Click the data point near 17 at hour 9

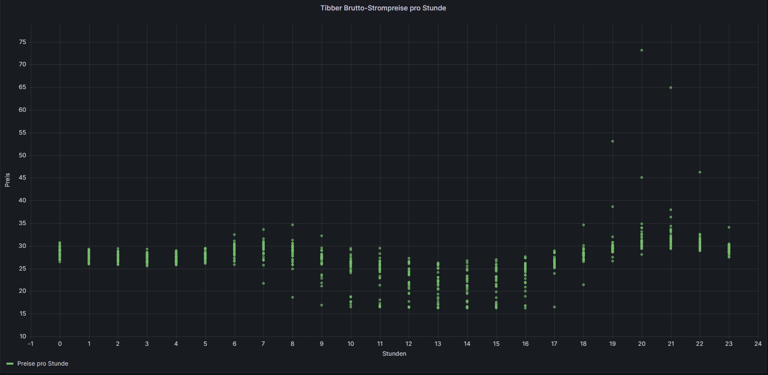point(322,305)
